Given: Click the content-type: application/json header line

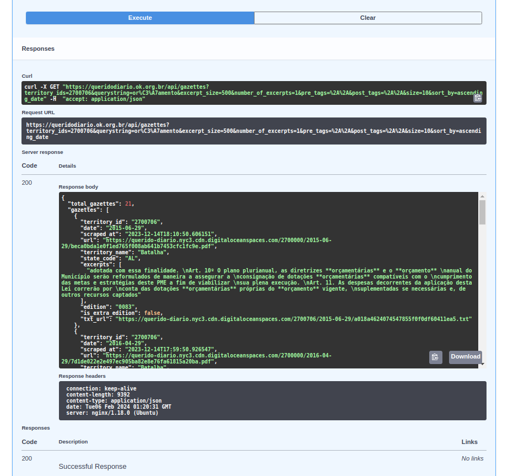Looking at the screenshot, I should tap(114, 400).
